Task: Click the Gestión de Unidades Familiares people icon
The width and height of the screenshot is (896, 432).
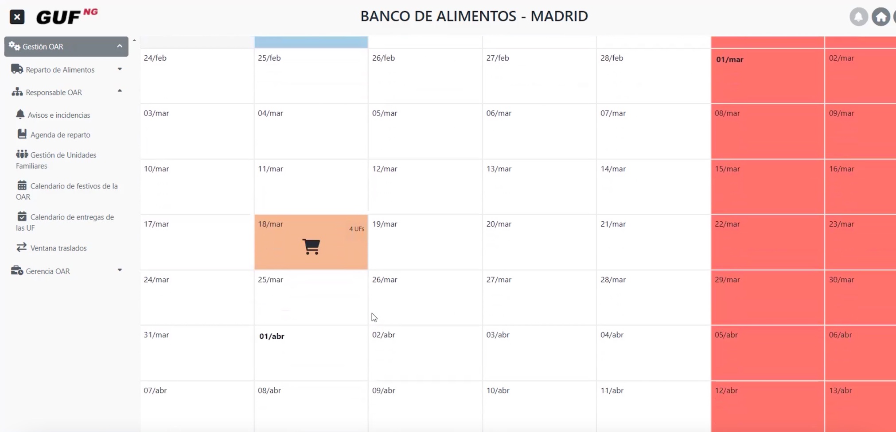Action: 22,154
